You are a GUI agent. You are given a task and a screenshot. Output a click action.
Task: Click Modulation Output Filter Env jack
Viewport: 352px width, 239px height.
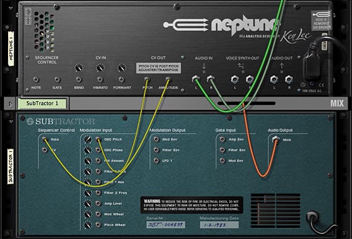pyautogui.click(x=156, y=150)
